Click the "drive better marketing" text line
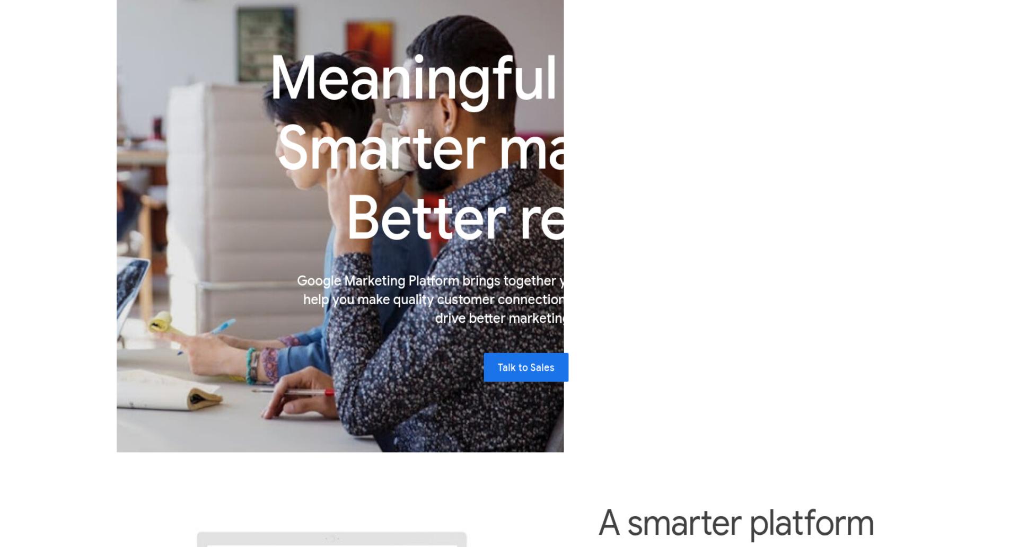The height and width of the screenshot is (547, 1018). pos(499,319)
